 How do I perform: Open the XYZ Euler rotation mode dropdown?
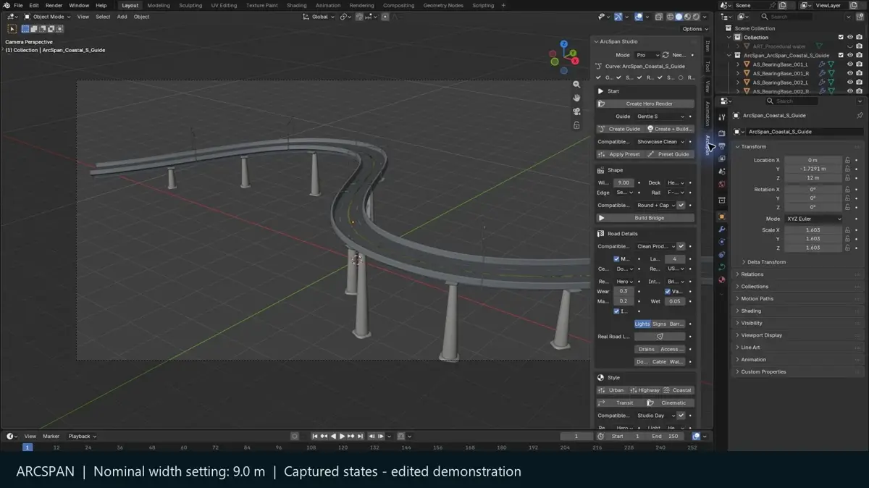pyautogui.click(x=813, y=219)
